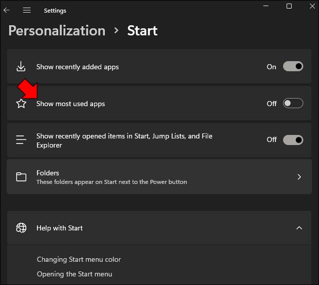Click the download icon for recently added apps
Image resolution: width=319 pixels, height=285 pixels.
21,67
